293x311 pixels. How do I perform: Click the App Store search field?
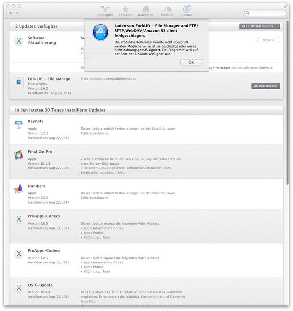click(265, 13)
